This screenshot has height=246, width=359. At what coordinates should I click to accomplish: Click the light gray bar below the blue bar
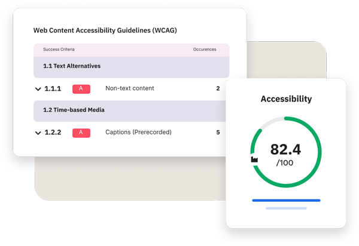point(286,208)
